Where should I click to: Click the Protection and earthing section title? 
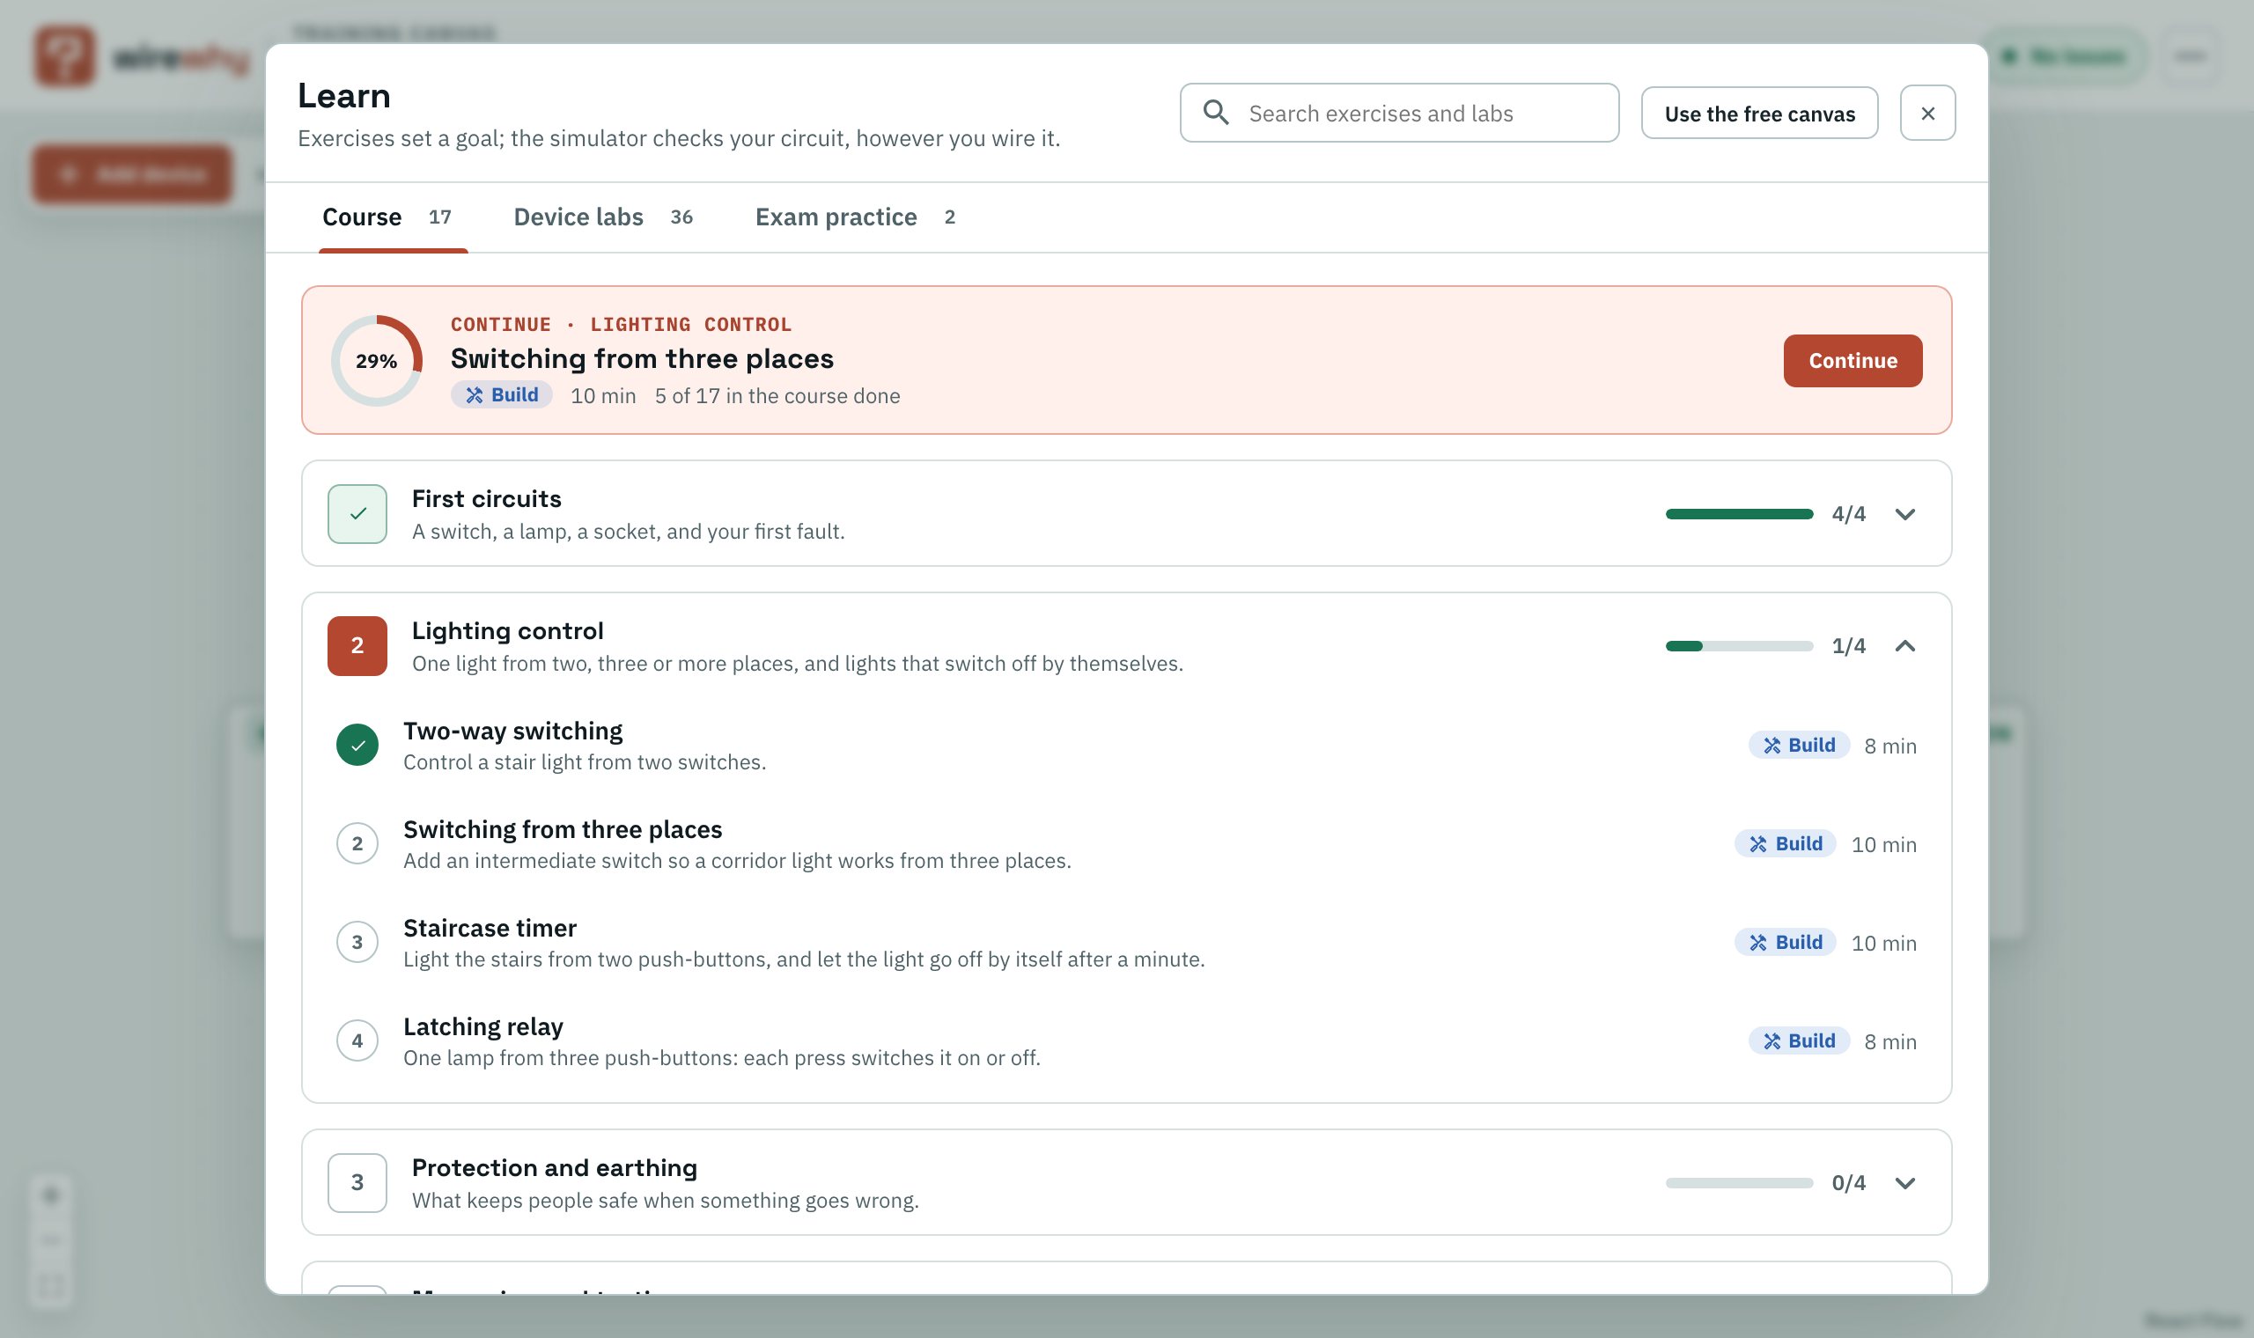pyautogui.click(x=555, y=1167)
